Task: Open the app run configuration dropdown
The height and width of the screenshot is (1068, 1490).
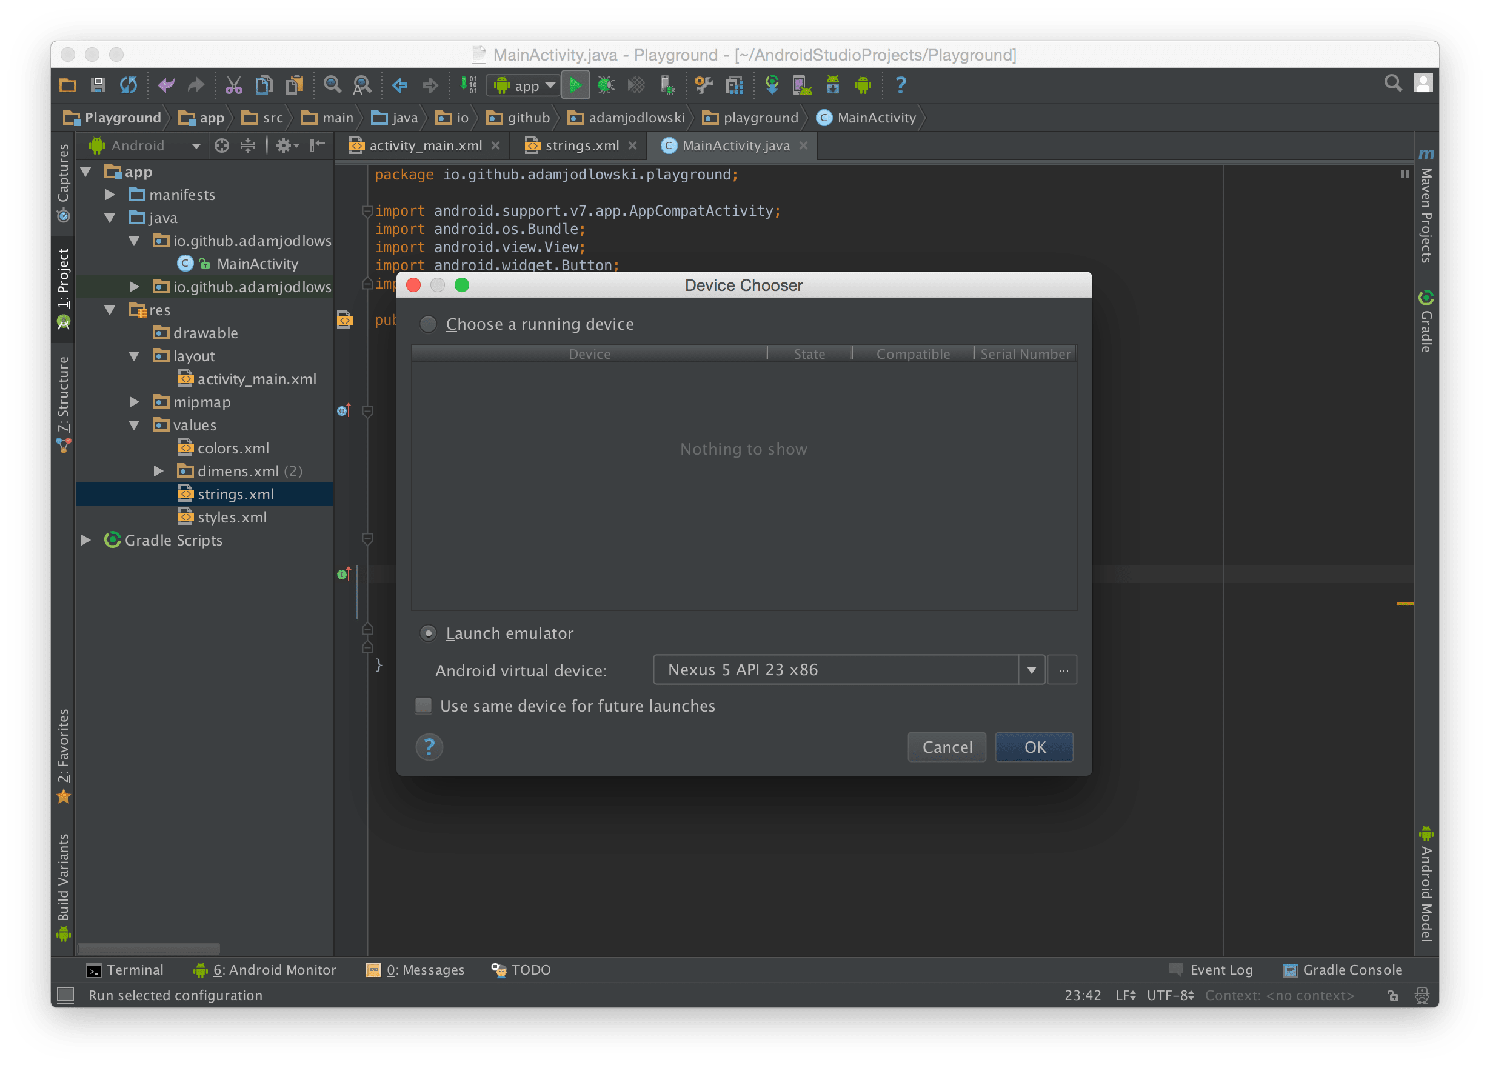Action: click(x=524, y=85)
